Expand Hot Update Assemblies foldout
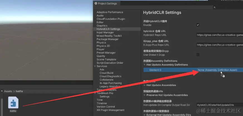 click(x=144, y=85)
